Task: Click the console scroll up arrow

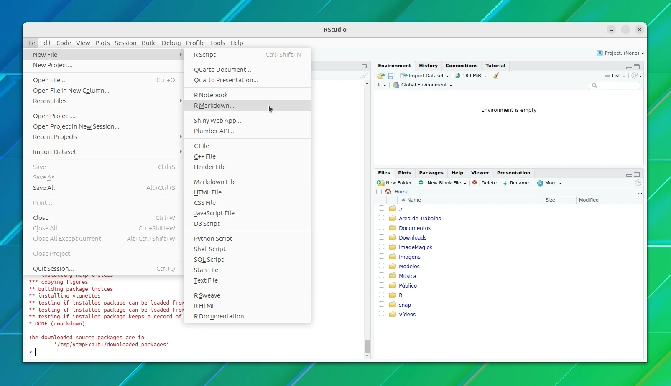Action: click(x=367, y=84)
